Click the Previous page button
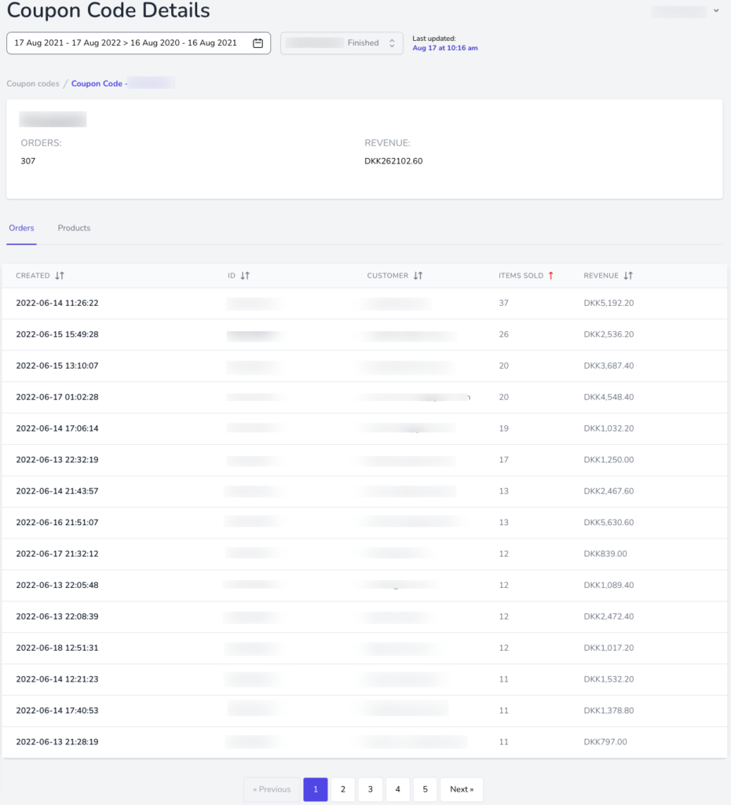731x805 pixels. pyautogui.click(x=272, y=789)
